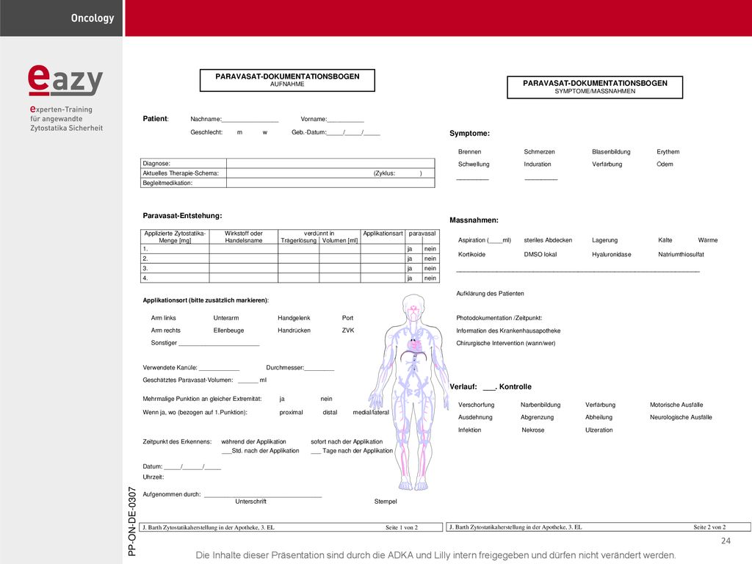The image size is (752, 564).
Task: Select the Induration symptom
Action: pyautogui.click(x=538, y=164)
